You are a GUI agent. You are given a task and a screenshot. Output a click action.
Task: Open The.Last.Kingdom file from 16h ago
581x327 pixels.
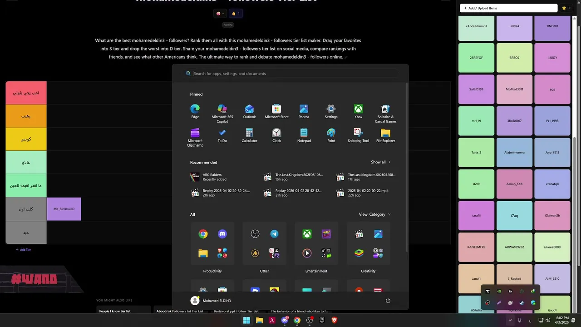pos(294,177)
